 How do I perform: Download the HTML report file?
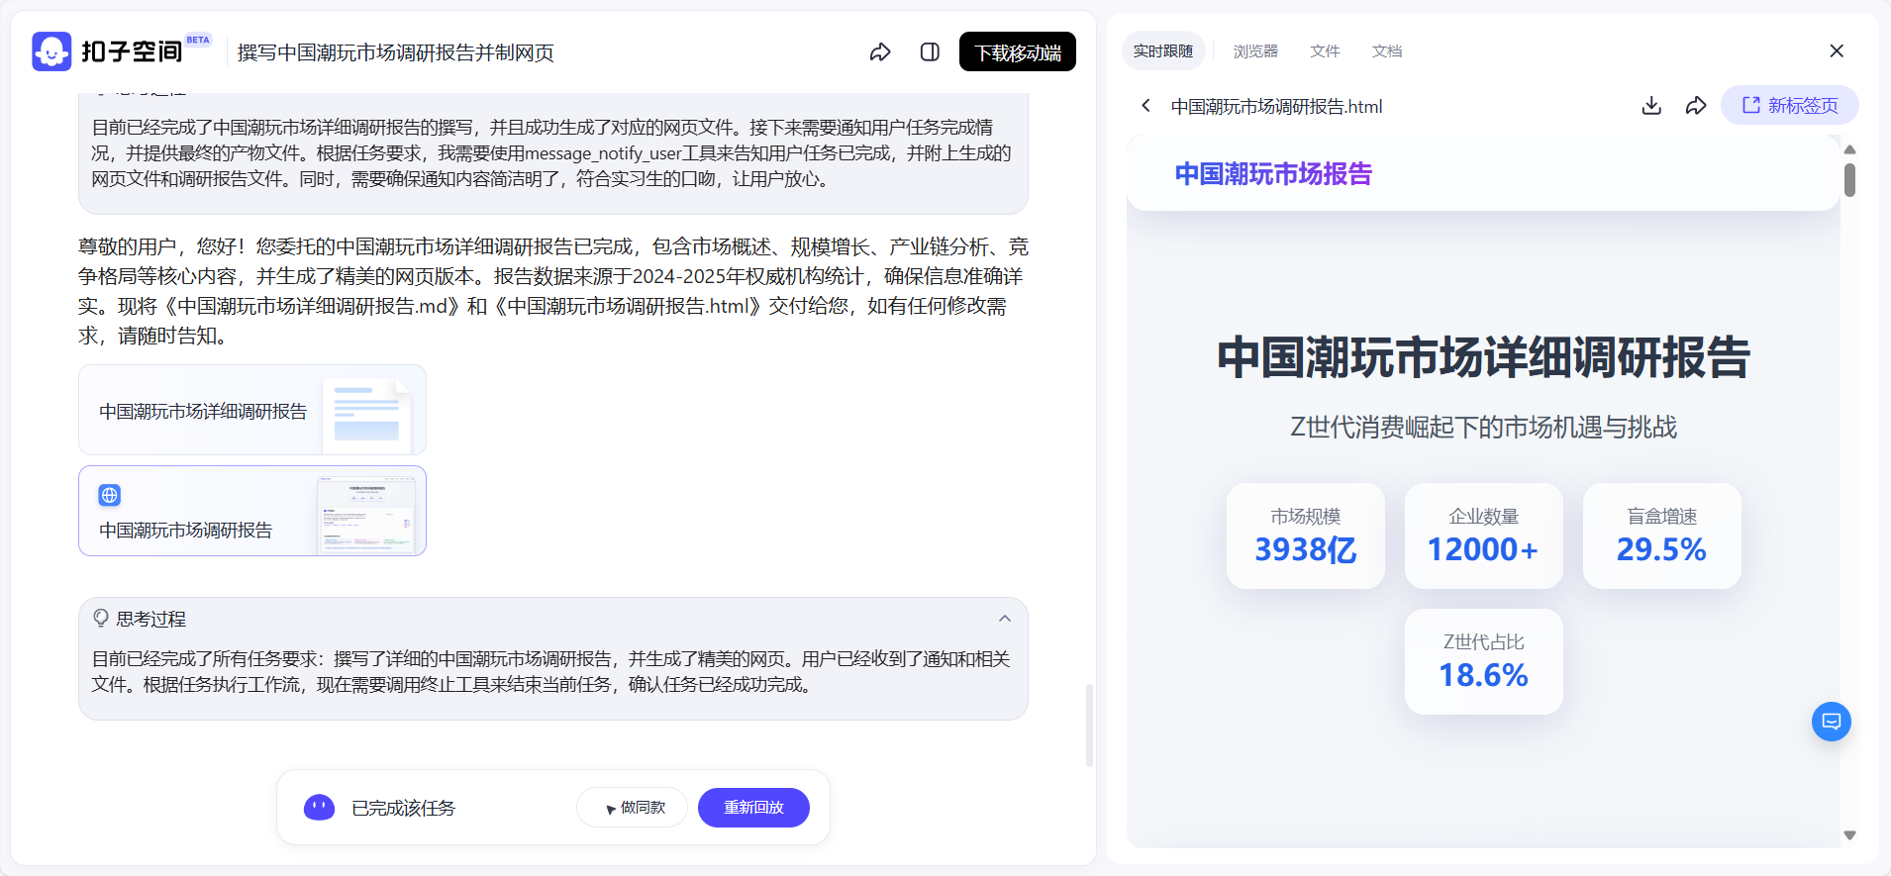pyautogui.click(x=1651, y=105)
